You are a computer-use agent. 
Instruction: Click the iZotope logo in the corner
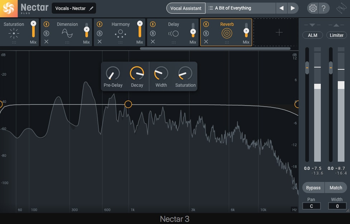(x=341, y=9)
